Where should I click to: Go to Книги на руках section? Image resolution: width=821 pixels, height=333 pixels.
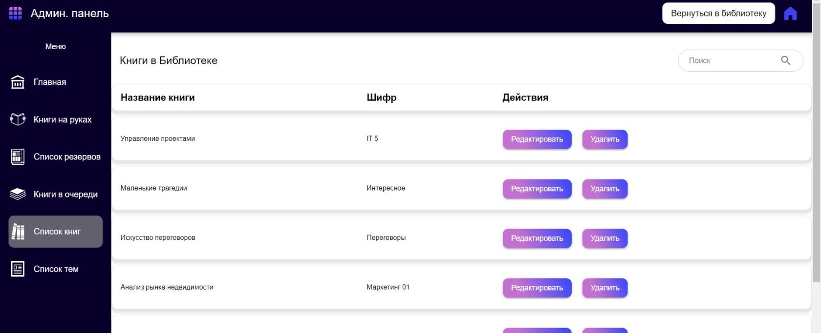click(63, 119)
